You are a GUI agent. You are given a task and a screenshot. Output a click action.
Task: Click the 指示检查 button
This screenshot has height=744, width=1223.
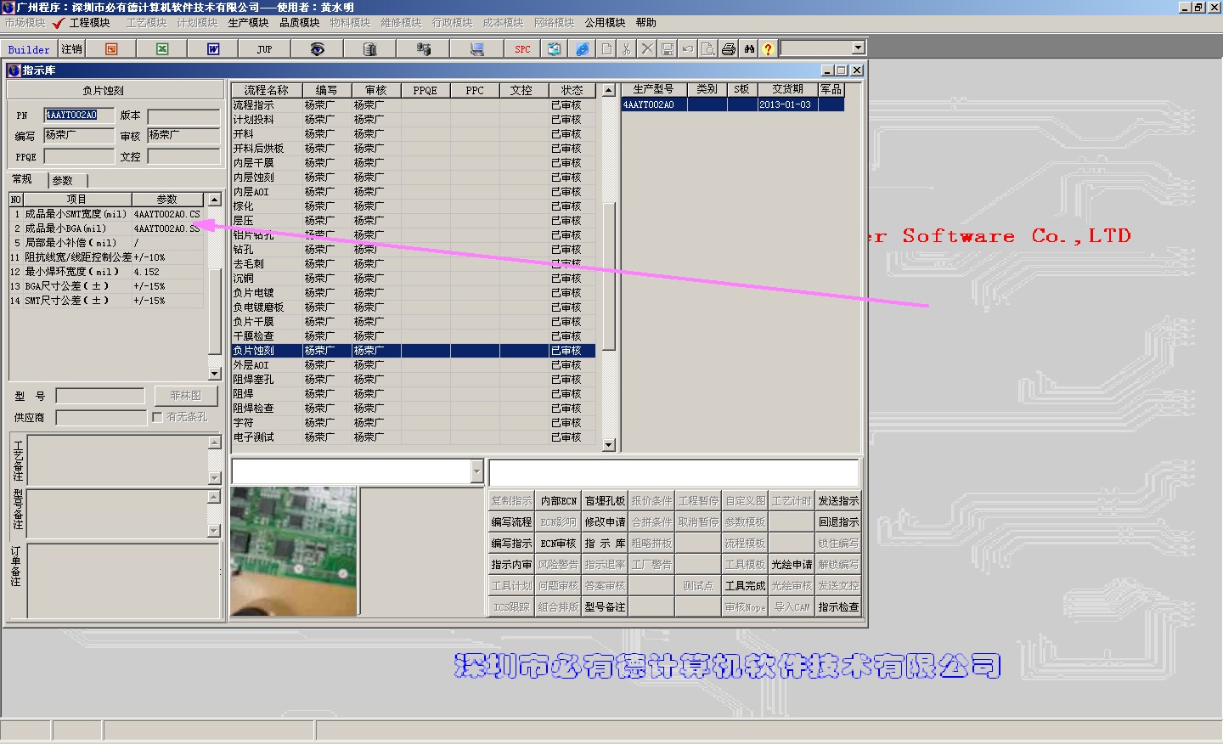pos(838,607)
